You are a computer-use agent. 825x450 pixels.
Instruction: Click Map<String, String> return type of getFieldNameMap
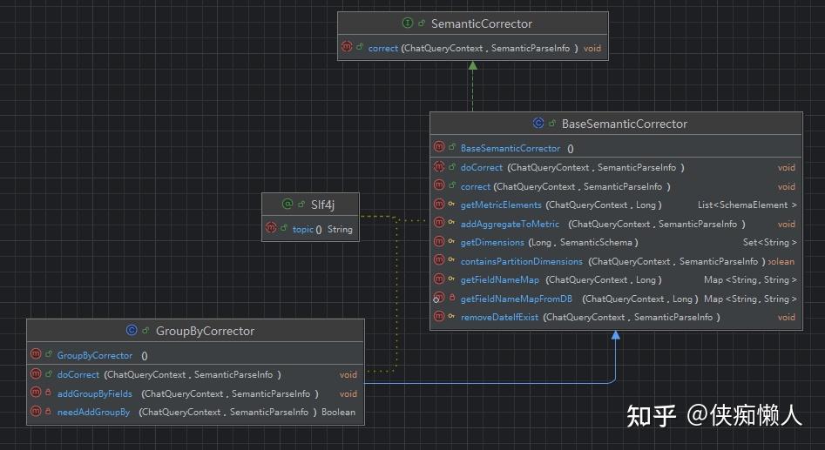[x=750, y=280]
